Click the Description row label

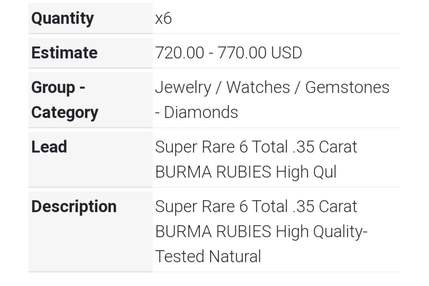tap(74, 207)
